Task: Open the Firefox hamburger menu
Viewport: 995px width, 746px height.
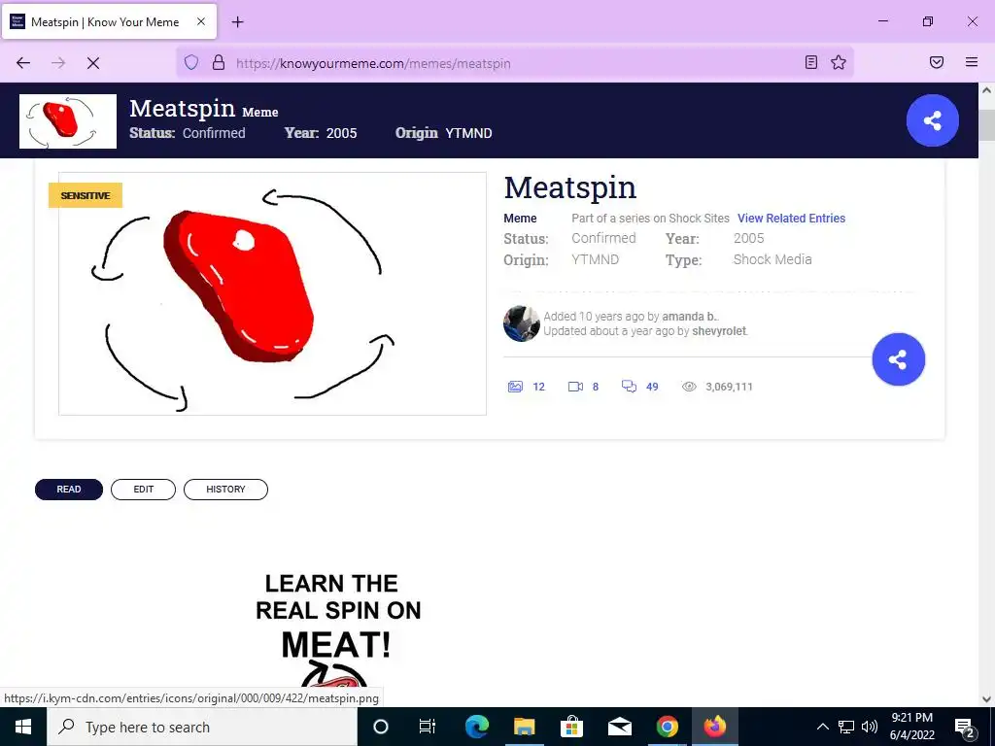Action: [x=972, y=62]
